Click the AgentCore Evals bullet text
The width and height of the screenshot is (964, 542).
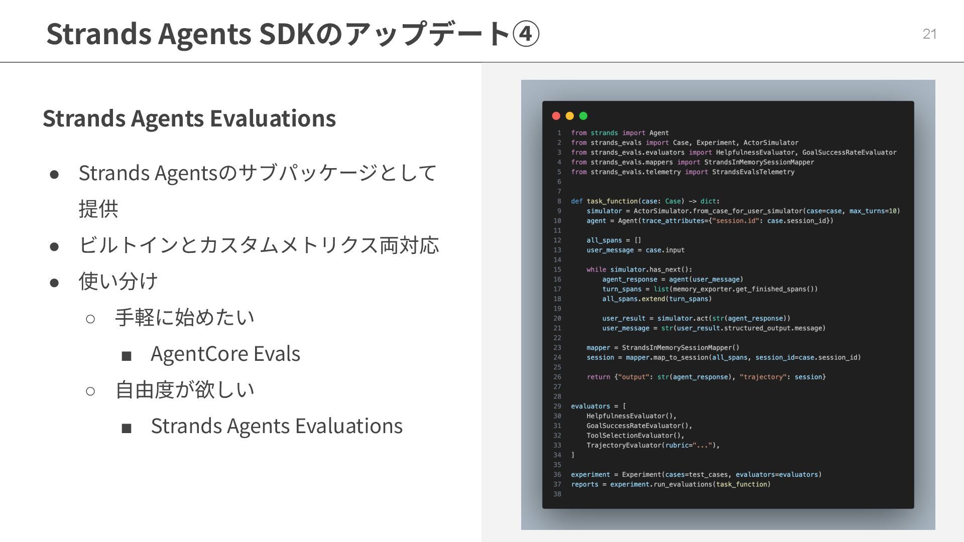pyautogui.click(x=225, y=354)
